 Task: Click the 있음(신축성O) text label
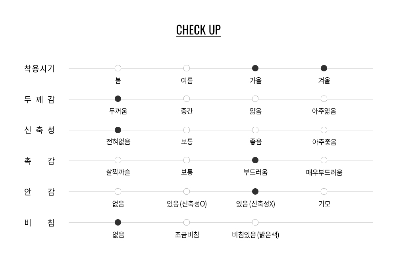pos(187,204)
